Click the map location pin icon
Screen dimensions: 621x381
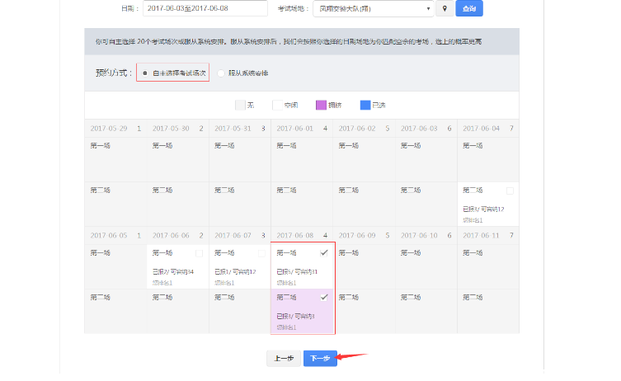(x=445, y=8)
